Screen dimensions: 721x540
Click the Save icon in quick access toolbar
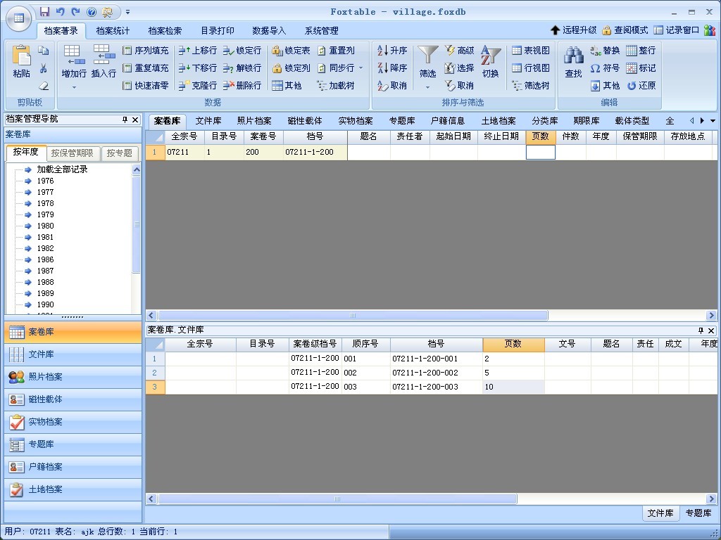[44, 11]
